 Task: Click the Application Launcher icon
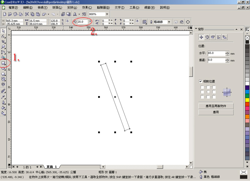pyautogui.click(x=75, y=14)
